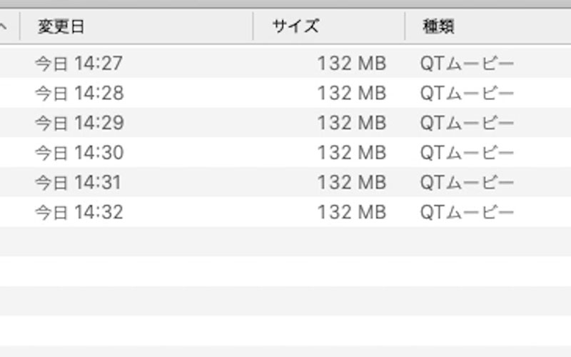Select the file modified 今日 14:28
Viewport: 571px width, 357px height.
pyautogui.click(x=79, y=94)
